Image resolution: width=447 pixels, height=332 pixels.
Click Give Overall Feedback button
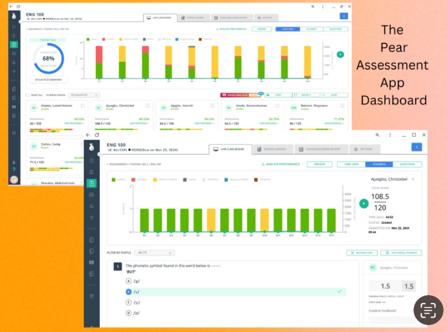(x=401, y=252)
